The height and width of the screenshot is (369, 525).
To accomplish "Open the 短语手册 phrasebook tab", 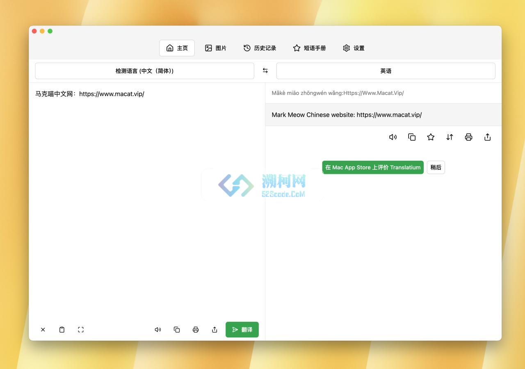I will (x=309, y=48).
